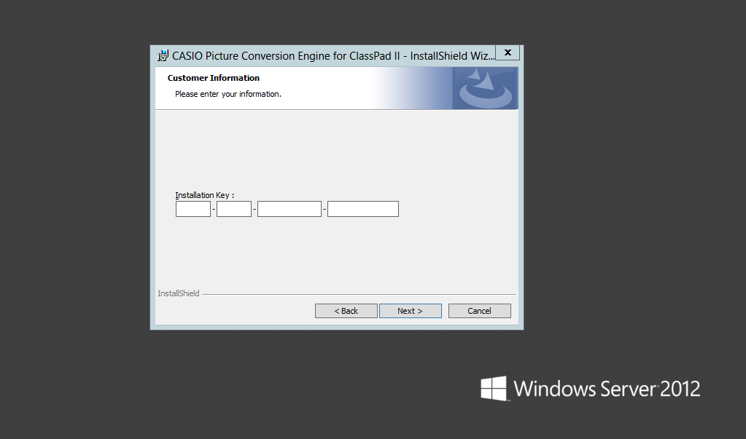Click the 'Installation Key :' label
The height and width of the screenshot is (439, 746).
tap(205, 195)
